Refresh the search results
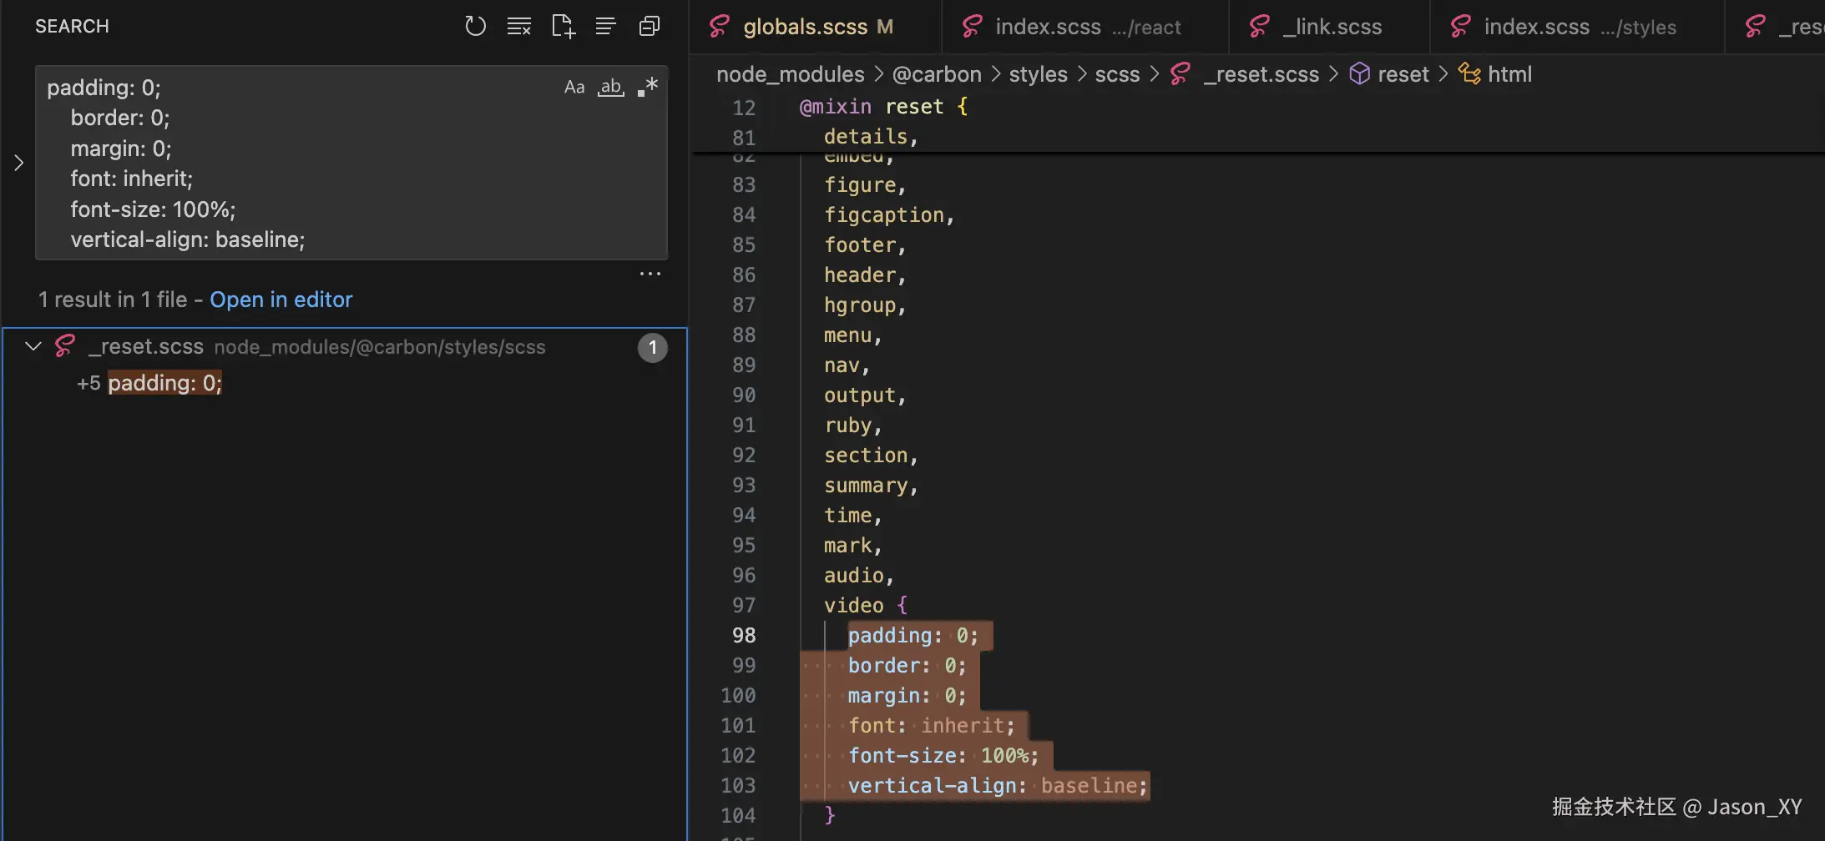This screenshot has width=1825, height=841. (x=474, y=26)
